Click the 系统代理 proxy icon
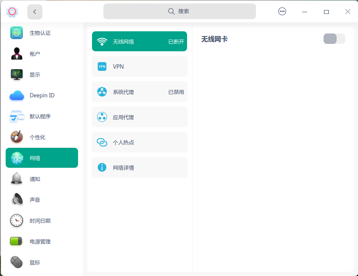Screen dimensions: 358x276 point(102,92)
